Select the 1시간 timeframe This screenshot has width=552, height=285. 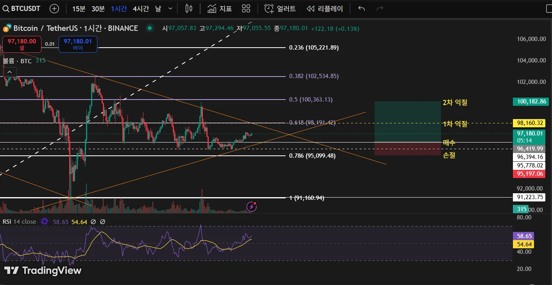click(119, 9)
